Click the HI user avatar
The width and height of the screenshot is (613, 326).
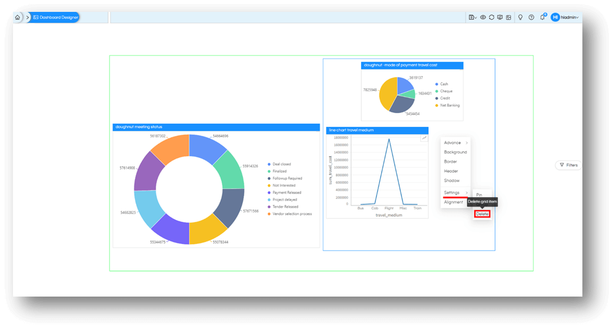tap(555, 17)
